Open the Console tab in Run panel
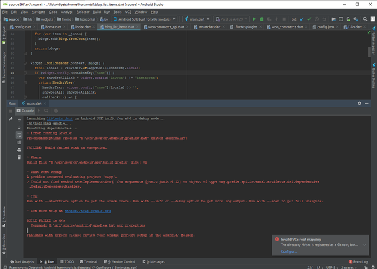The image size is (377, 269). pos(25,111)
